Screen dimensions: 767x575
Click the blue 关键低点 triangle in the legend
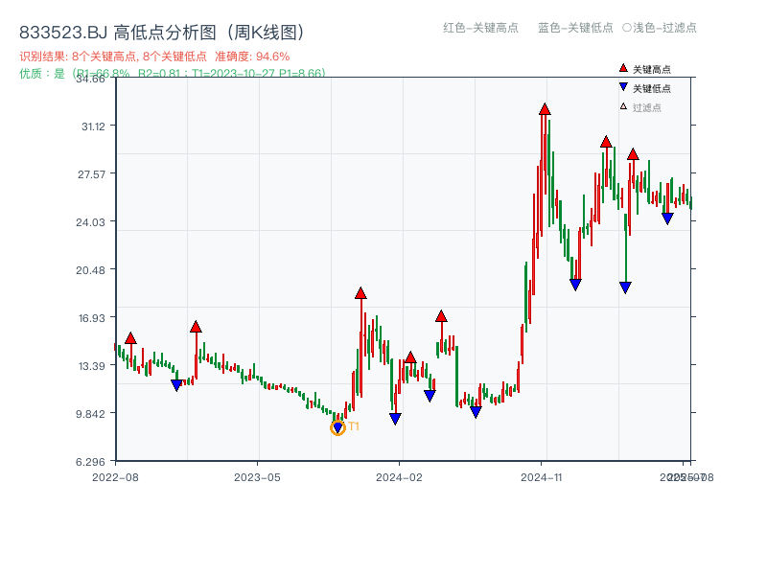coord(622,84)
